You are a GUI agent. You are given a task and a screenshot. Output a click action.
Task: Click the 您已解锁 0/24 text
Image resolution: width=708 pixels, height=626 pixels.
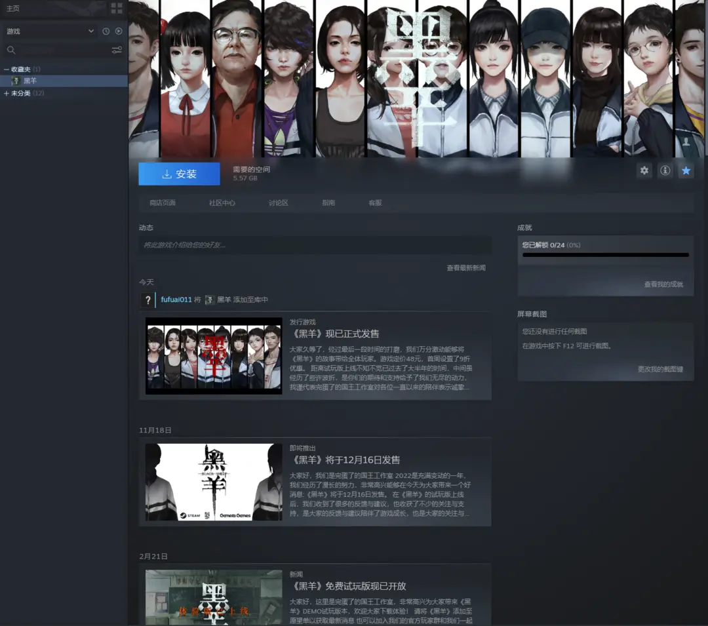542,245
